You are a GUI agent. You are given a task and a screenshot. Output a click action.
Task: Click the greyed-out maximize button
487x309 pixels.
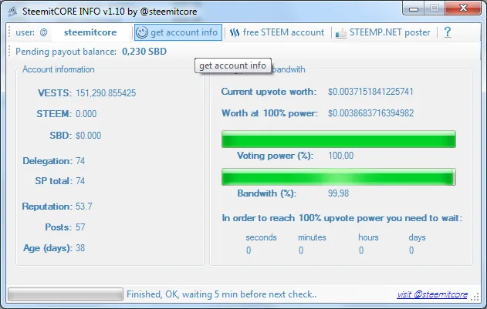(x=435, y=8)
